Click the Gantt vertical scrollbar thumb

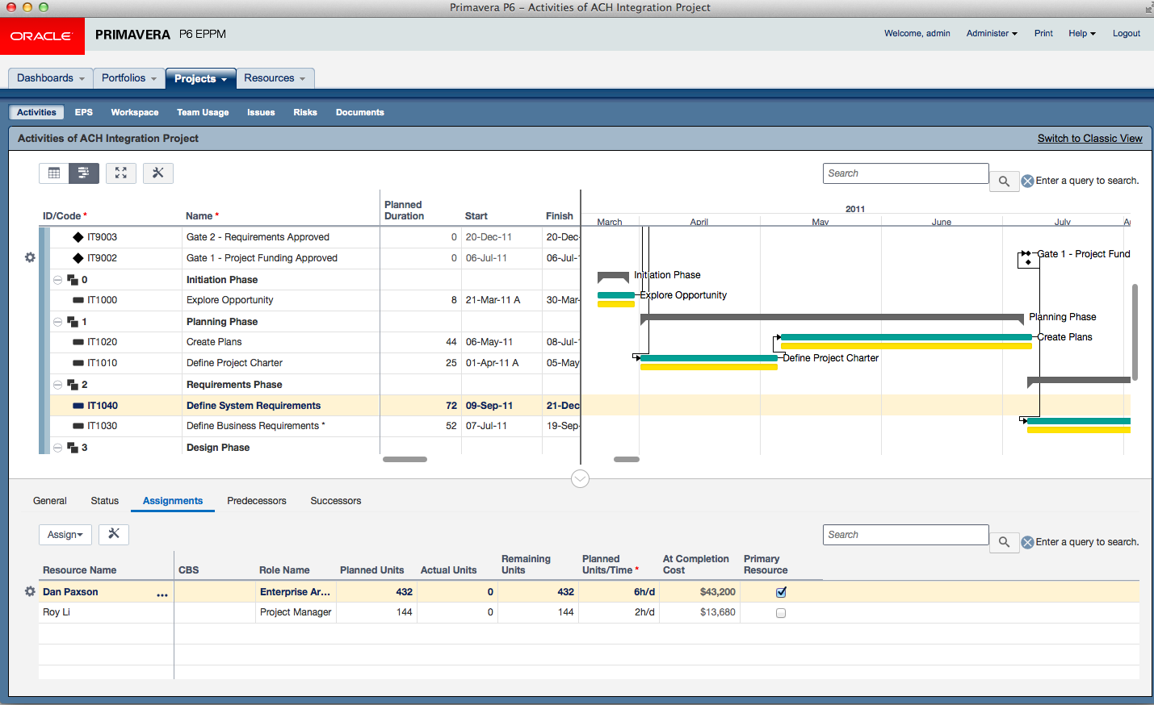tap(1135, 332)
